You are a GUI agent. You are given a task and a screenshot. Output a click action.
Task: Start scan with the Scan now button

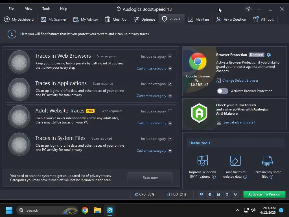coord(150,178)
